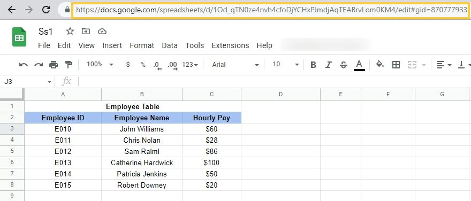Open the File menu
Viewport: 471px width, 201px height.
point(44,45)
